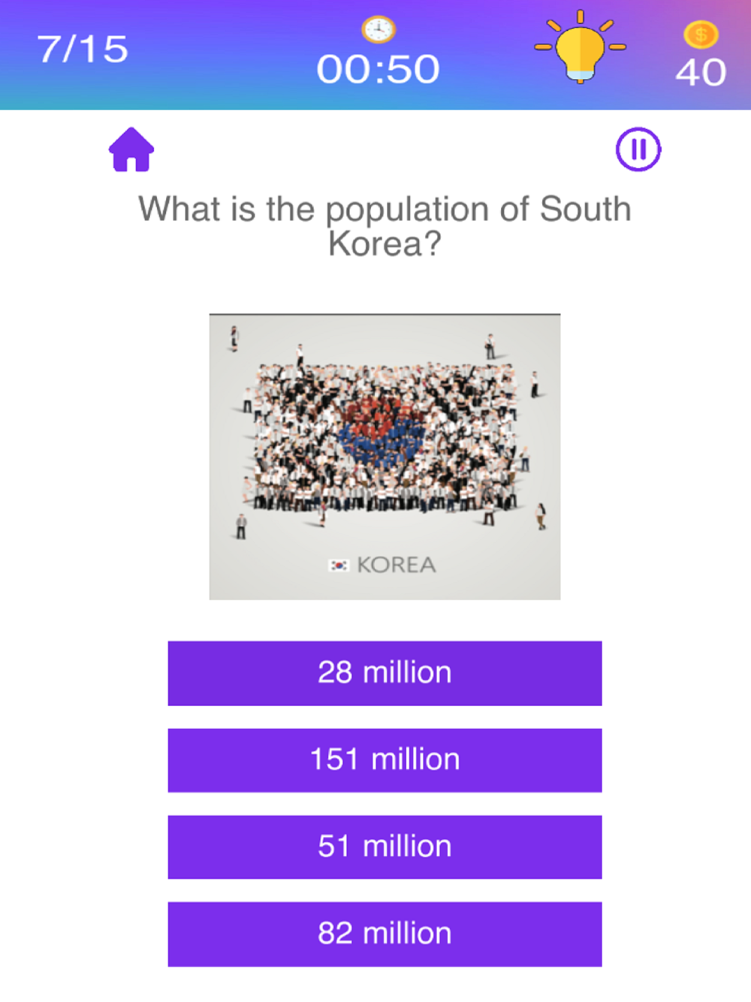Click the small Korean flag beside KOREA caption
Image resolution: width=751 pixels, height=1002 pixels.
tap(339, 565)
